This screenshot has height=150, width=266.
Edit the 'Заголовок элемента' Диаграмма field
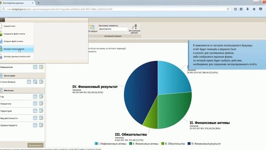[x=113, y=29]
